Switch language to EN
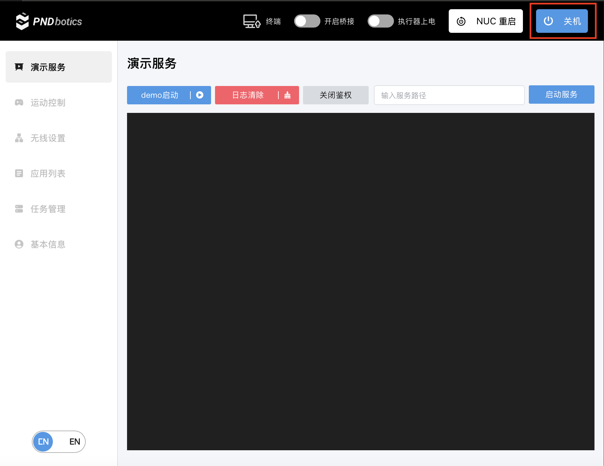The height and width of the screenshot is (466, 604). click(74, 441)
